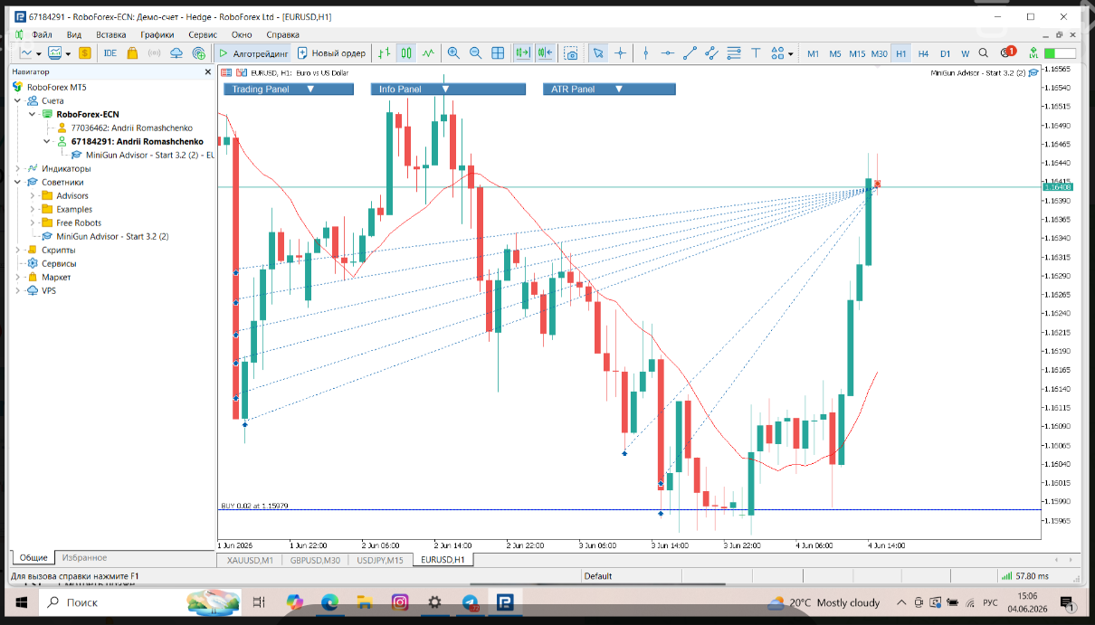Open the Market shopping bag icon
This screenshot has height=625, width=1095.
click(x=133, y=53)
